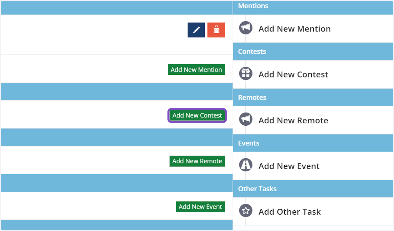The width and height of the screenshot is (394, 231).
Task: Open the Add New Mention text link
Action: tap(295, 29)
